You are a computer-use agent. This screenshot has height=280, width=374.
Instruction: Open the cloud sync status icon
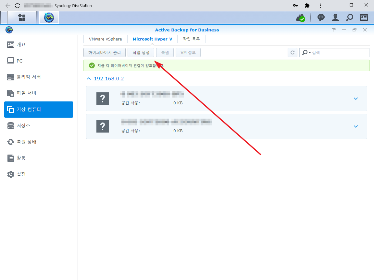tap(301, 17)
